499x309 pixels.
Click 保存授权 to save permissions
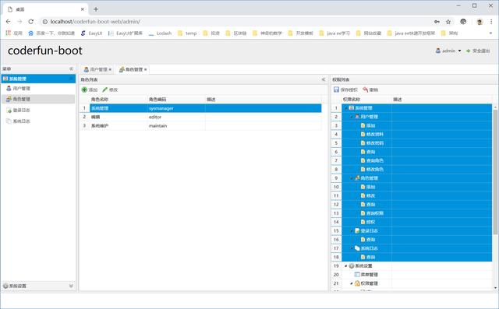tap(345, 90)
